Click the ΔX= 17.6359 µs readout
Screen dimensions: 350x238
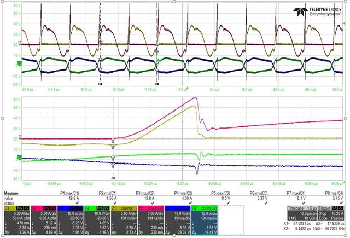[x=329, y=223]
